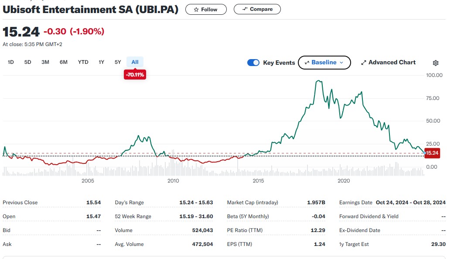The width and height of the screenshot is (454, 259).
Task: Expand the Baseline dropdown chevron
Action: (341, 63)
